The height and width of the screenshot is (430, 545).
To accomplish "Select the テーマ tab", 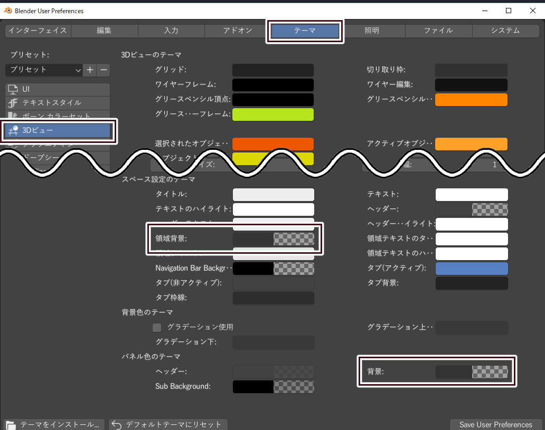I will pyautogui.click(x=305, y=31).
